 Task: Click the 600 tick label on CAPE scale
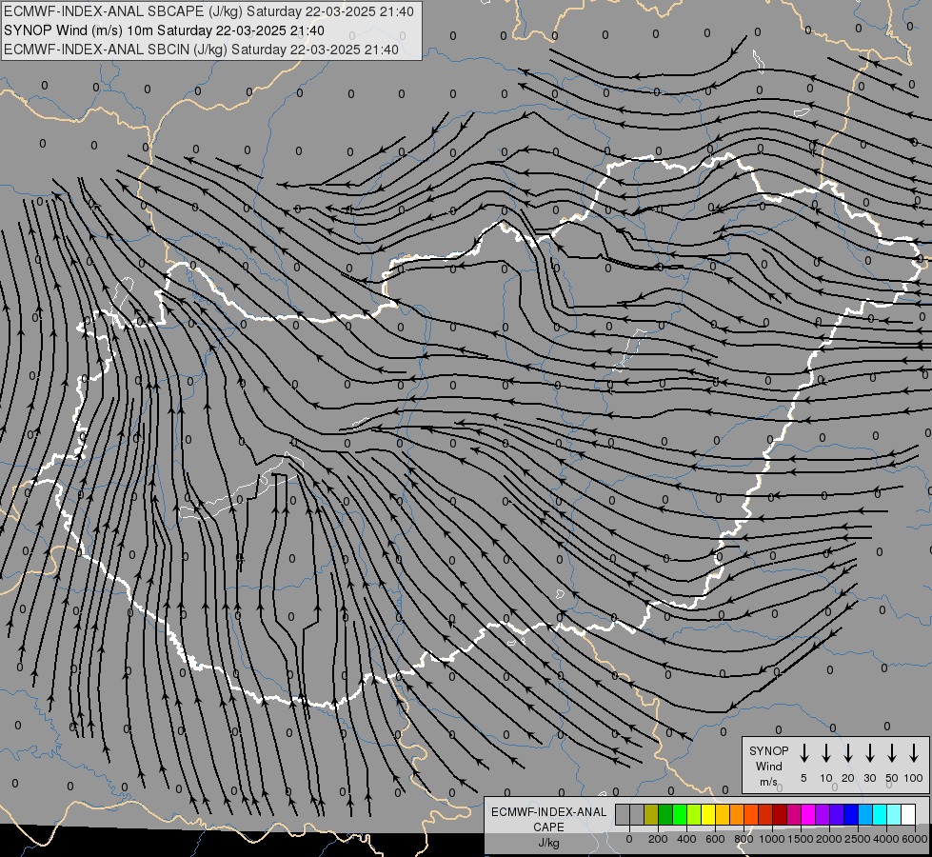click(715, 839)
